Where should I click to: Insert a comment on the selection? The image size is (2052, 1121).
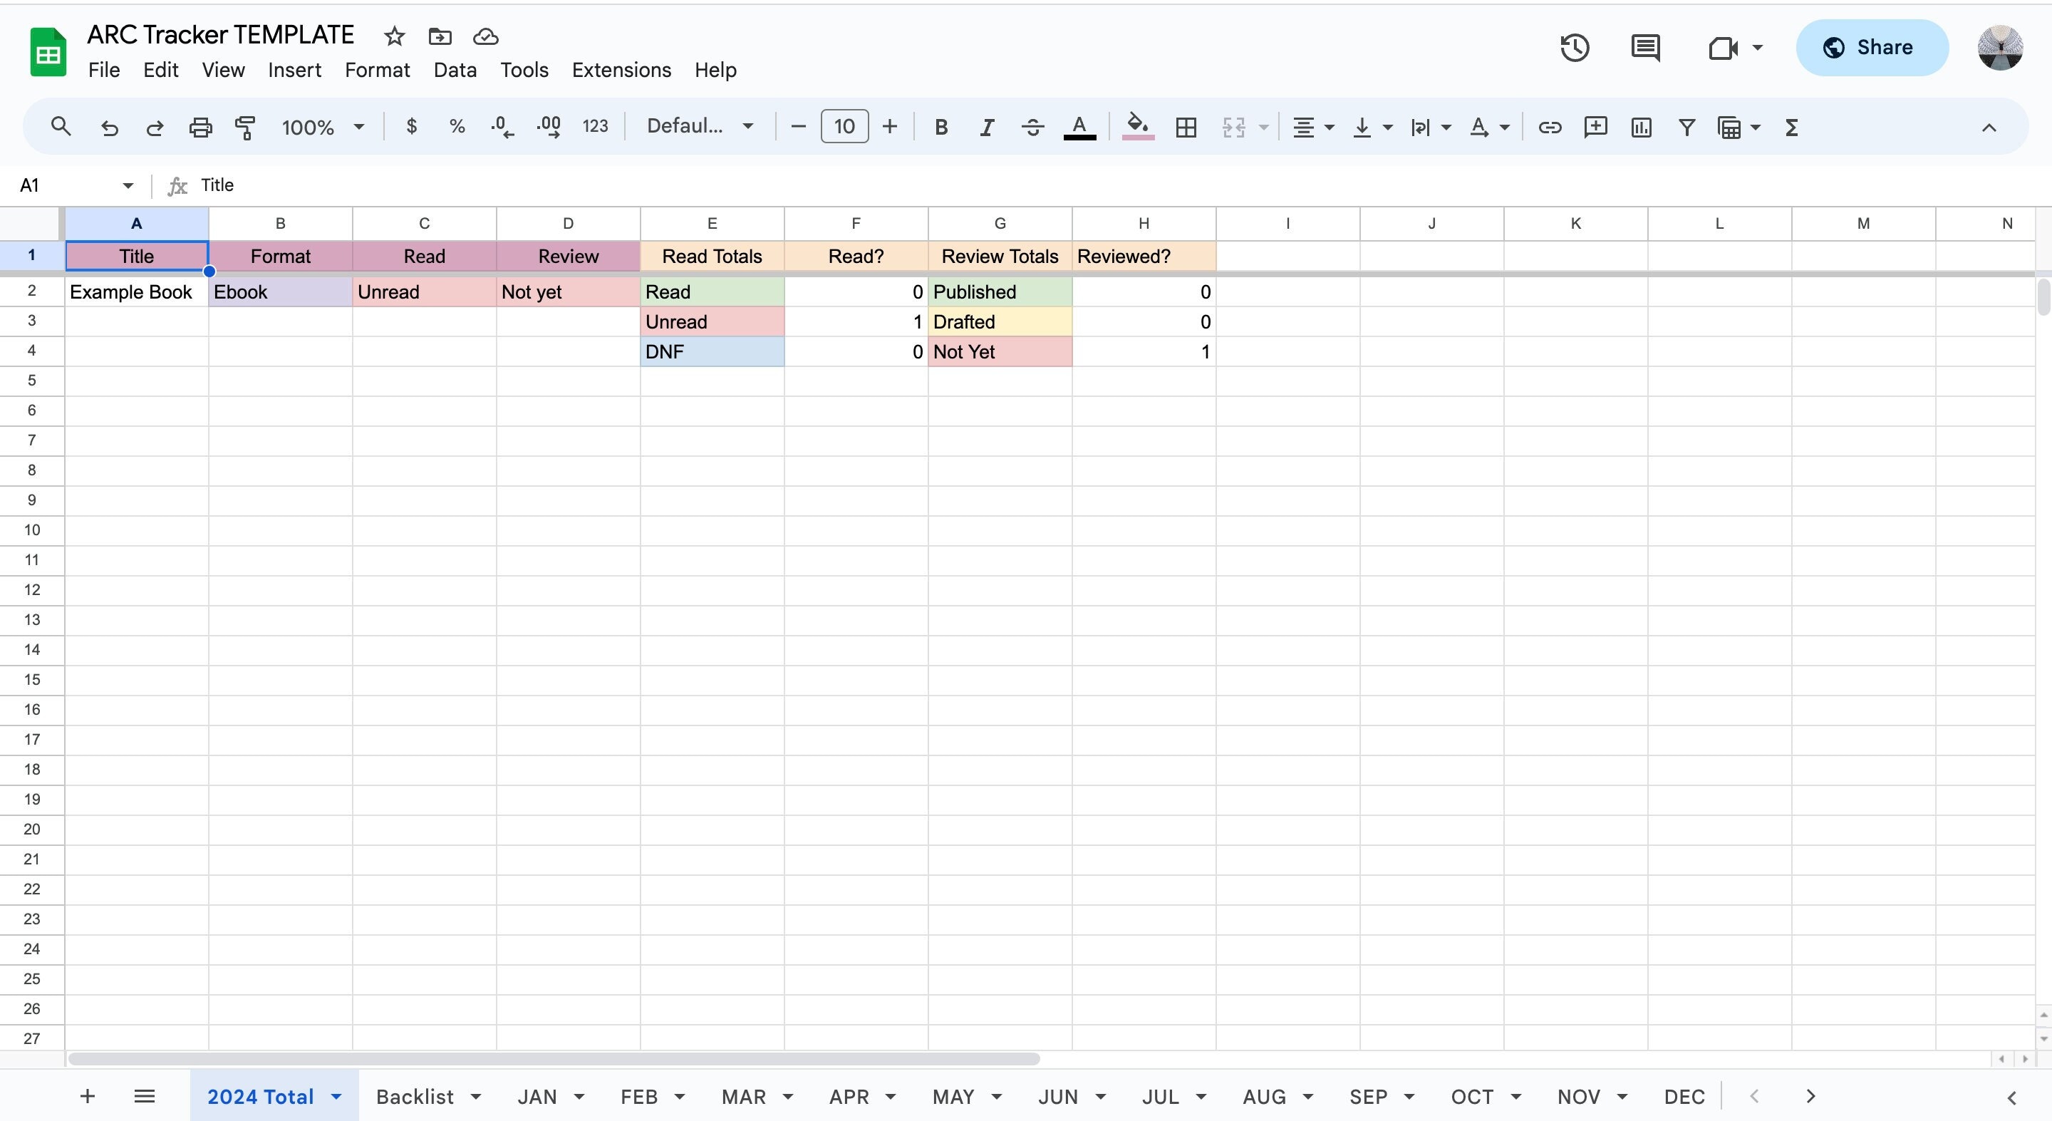(x=1595, y=127)
